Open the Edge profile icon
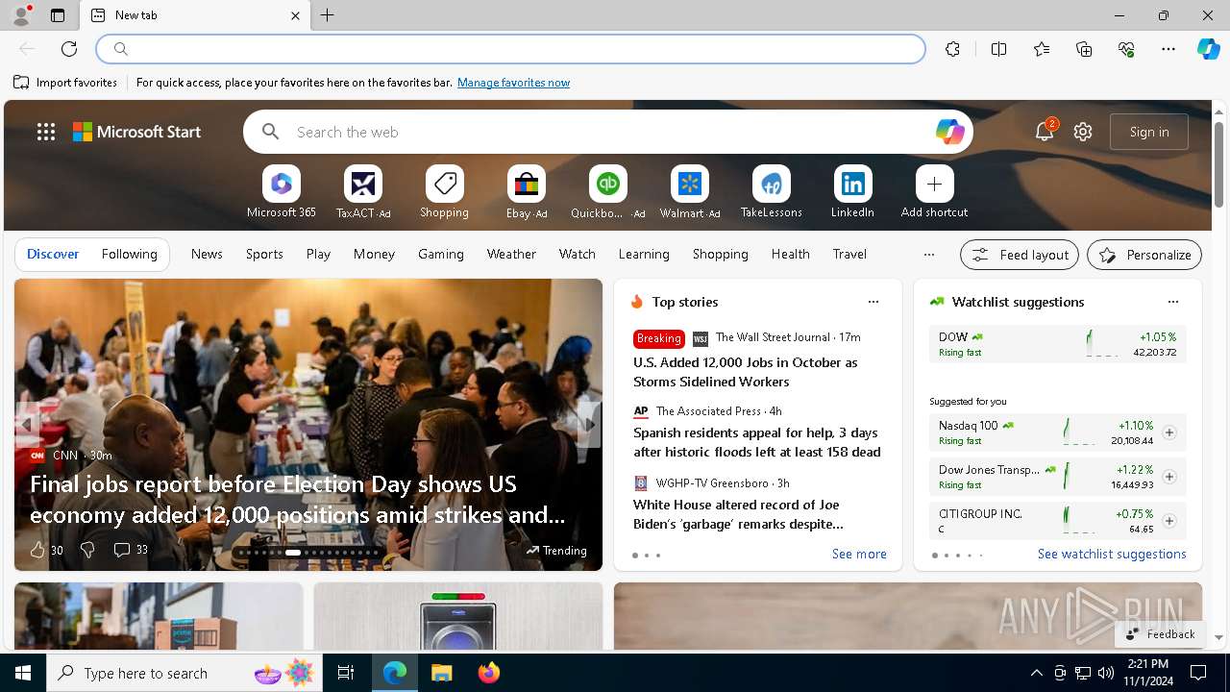 coord(21,15)
